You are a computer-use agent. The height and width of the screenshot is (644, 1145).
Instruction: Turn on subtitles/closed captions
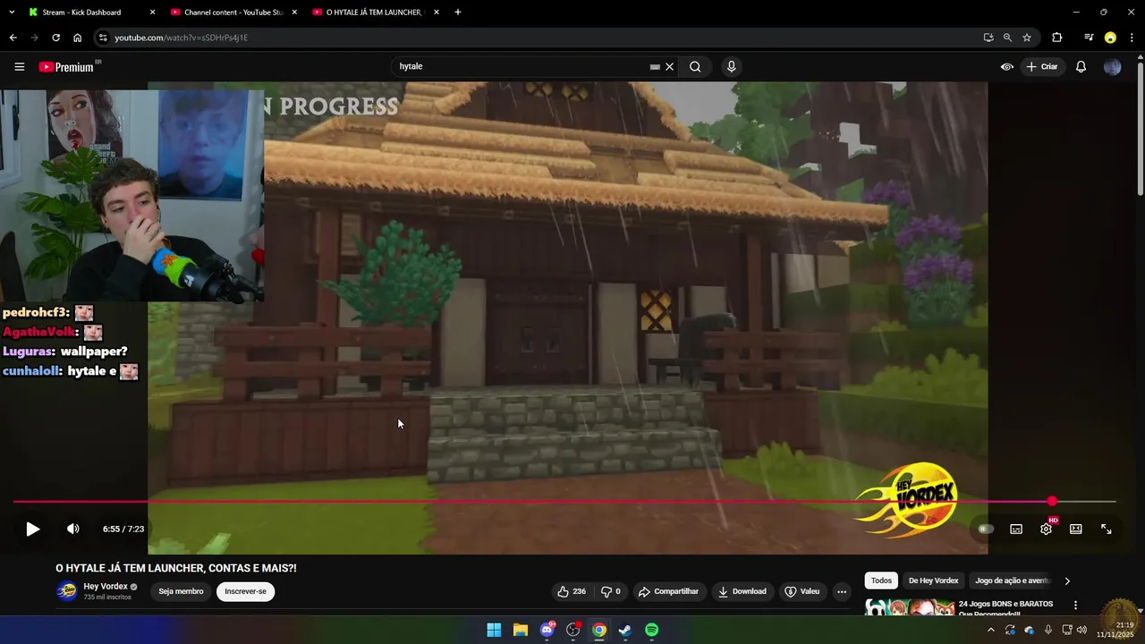coord(1016,529)
